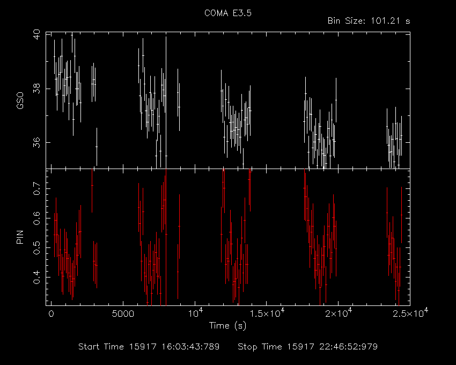The width and height of the screenshot is (456, 365).
Task: Click the time axis tick label 5000
Action: tap(123, 314)
